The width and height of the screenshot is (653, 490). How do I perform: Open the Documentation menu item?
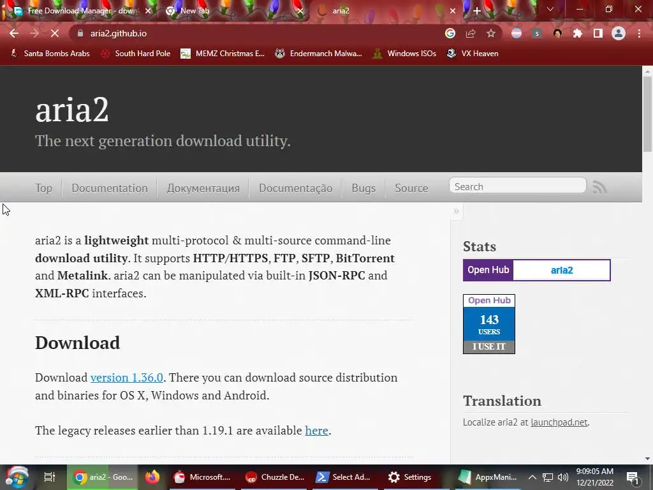click(110, 188)
